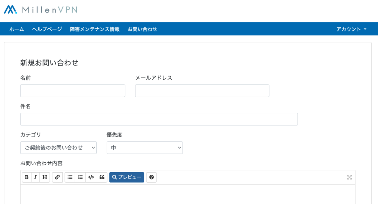Go to ホーム in navigation bar

tap(17, 29)
